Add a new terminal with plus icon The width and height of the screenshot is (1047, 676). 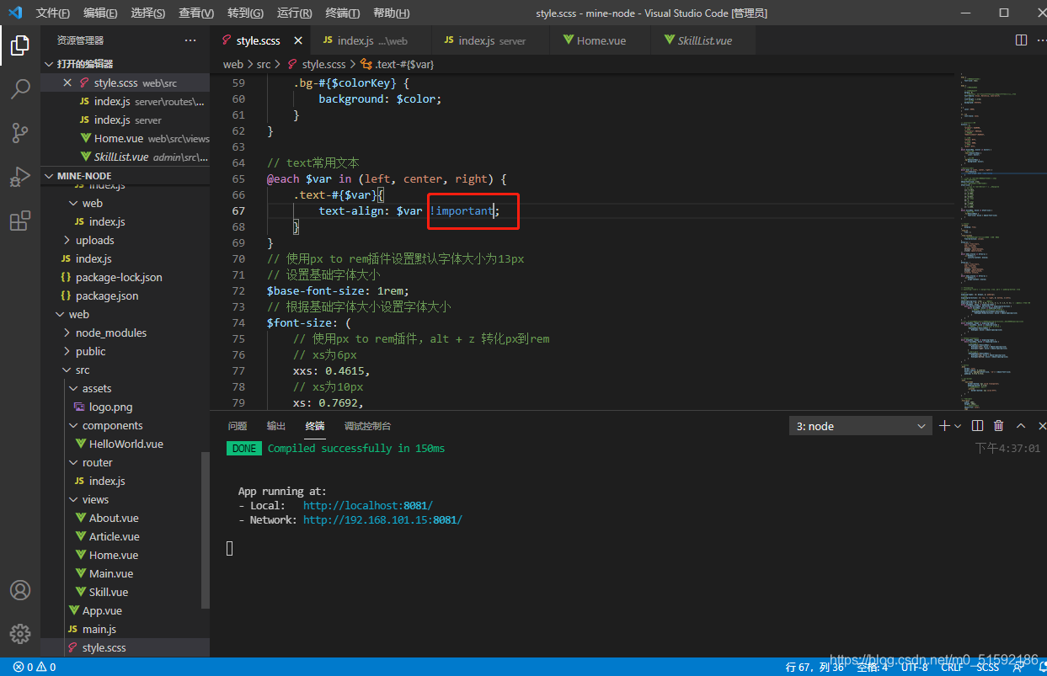tap(945, 426)
